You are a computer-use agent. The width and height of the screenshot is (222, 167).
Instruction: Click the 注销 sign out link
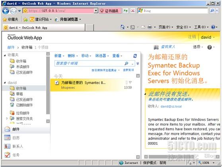tap(192, 37)
